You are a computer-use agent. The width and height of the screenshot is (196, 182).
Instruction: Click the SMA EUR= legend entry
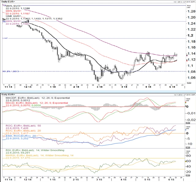pos(13,6)
